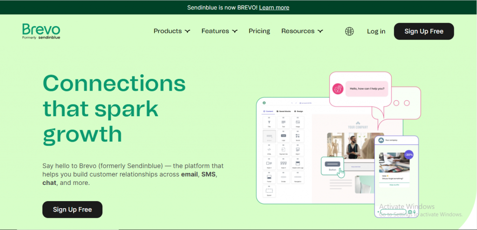Click the pink chat agent avatar icon

(x=338, y=89)
